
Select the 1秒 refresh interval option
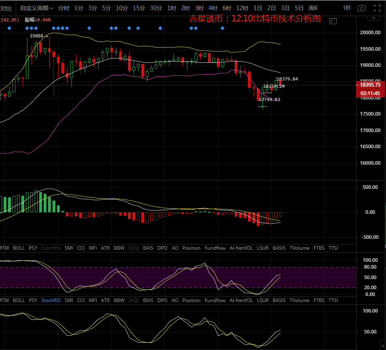[x=347, y=8]
